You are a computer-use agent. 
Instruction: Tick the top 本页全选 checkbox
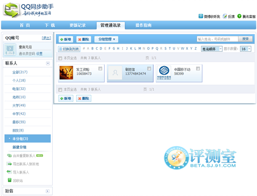click(x=60, y=58)
